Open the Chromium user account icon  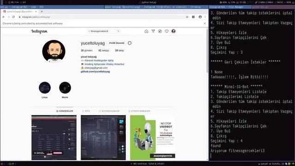pyautogui.click(x=200, y=17)
